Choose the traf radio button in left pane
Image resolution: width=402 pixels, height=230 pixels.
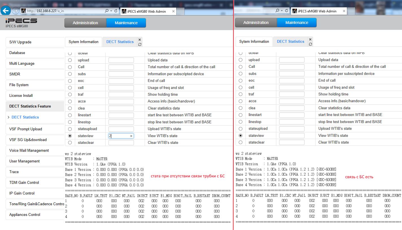70,95
